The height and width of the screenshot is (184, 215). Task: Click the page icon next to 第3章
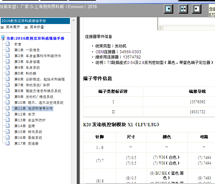(x=8, y=61)
